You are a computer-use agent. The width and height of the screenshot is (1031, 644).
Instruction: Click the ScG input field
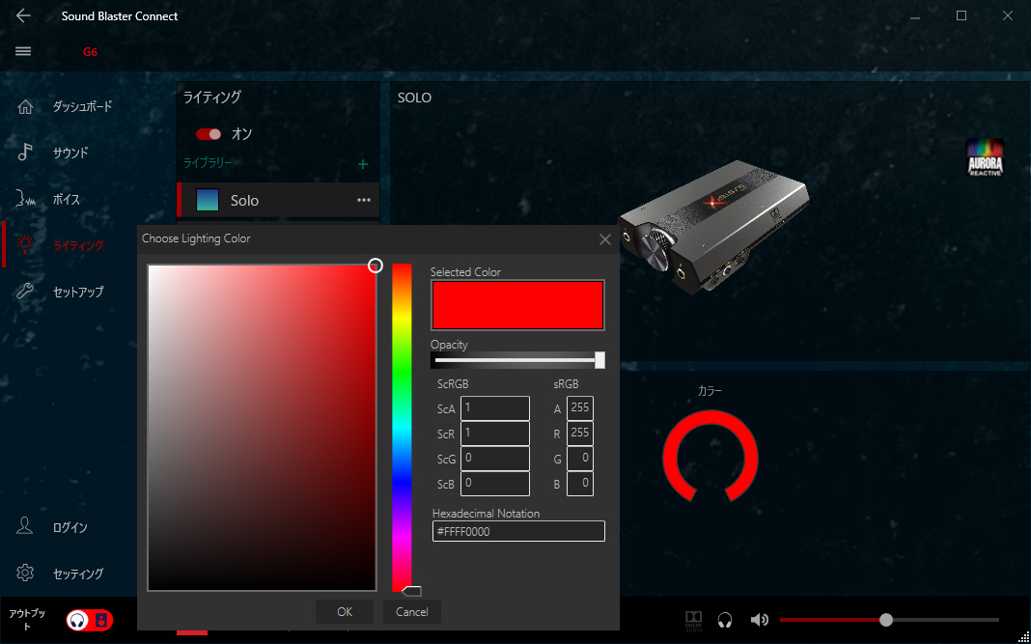point(495,459)
